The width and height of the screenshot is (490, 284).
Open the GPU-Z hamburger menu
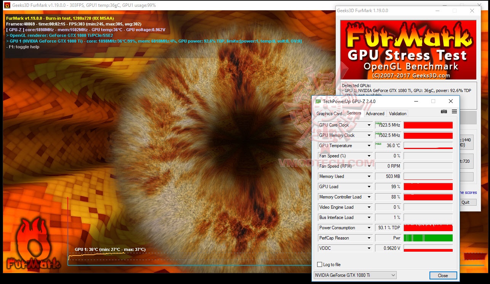454,111
